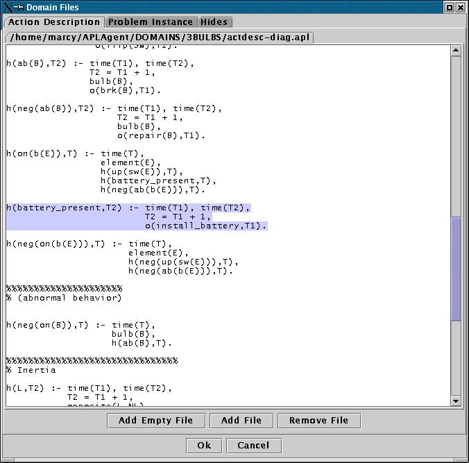The image size is (469, 463).
Task: Click the "% (abnormal behavior)" comment line
Action: click(64, 298)
